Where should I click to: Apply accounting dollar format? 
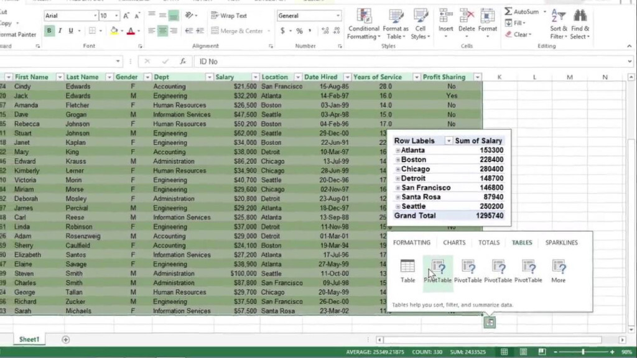[282, 31]
